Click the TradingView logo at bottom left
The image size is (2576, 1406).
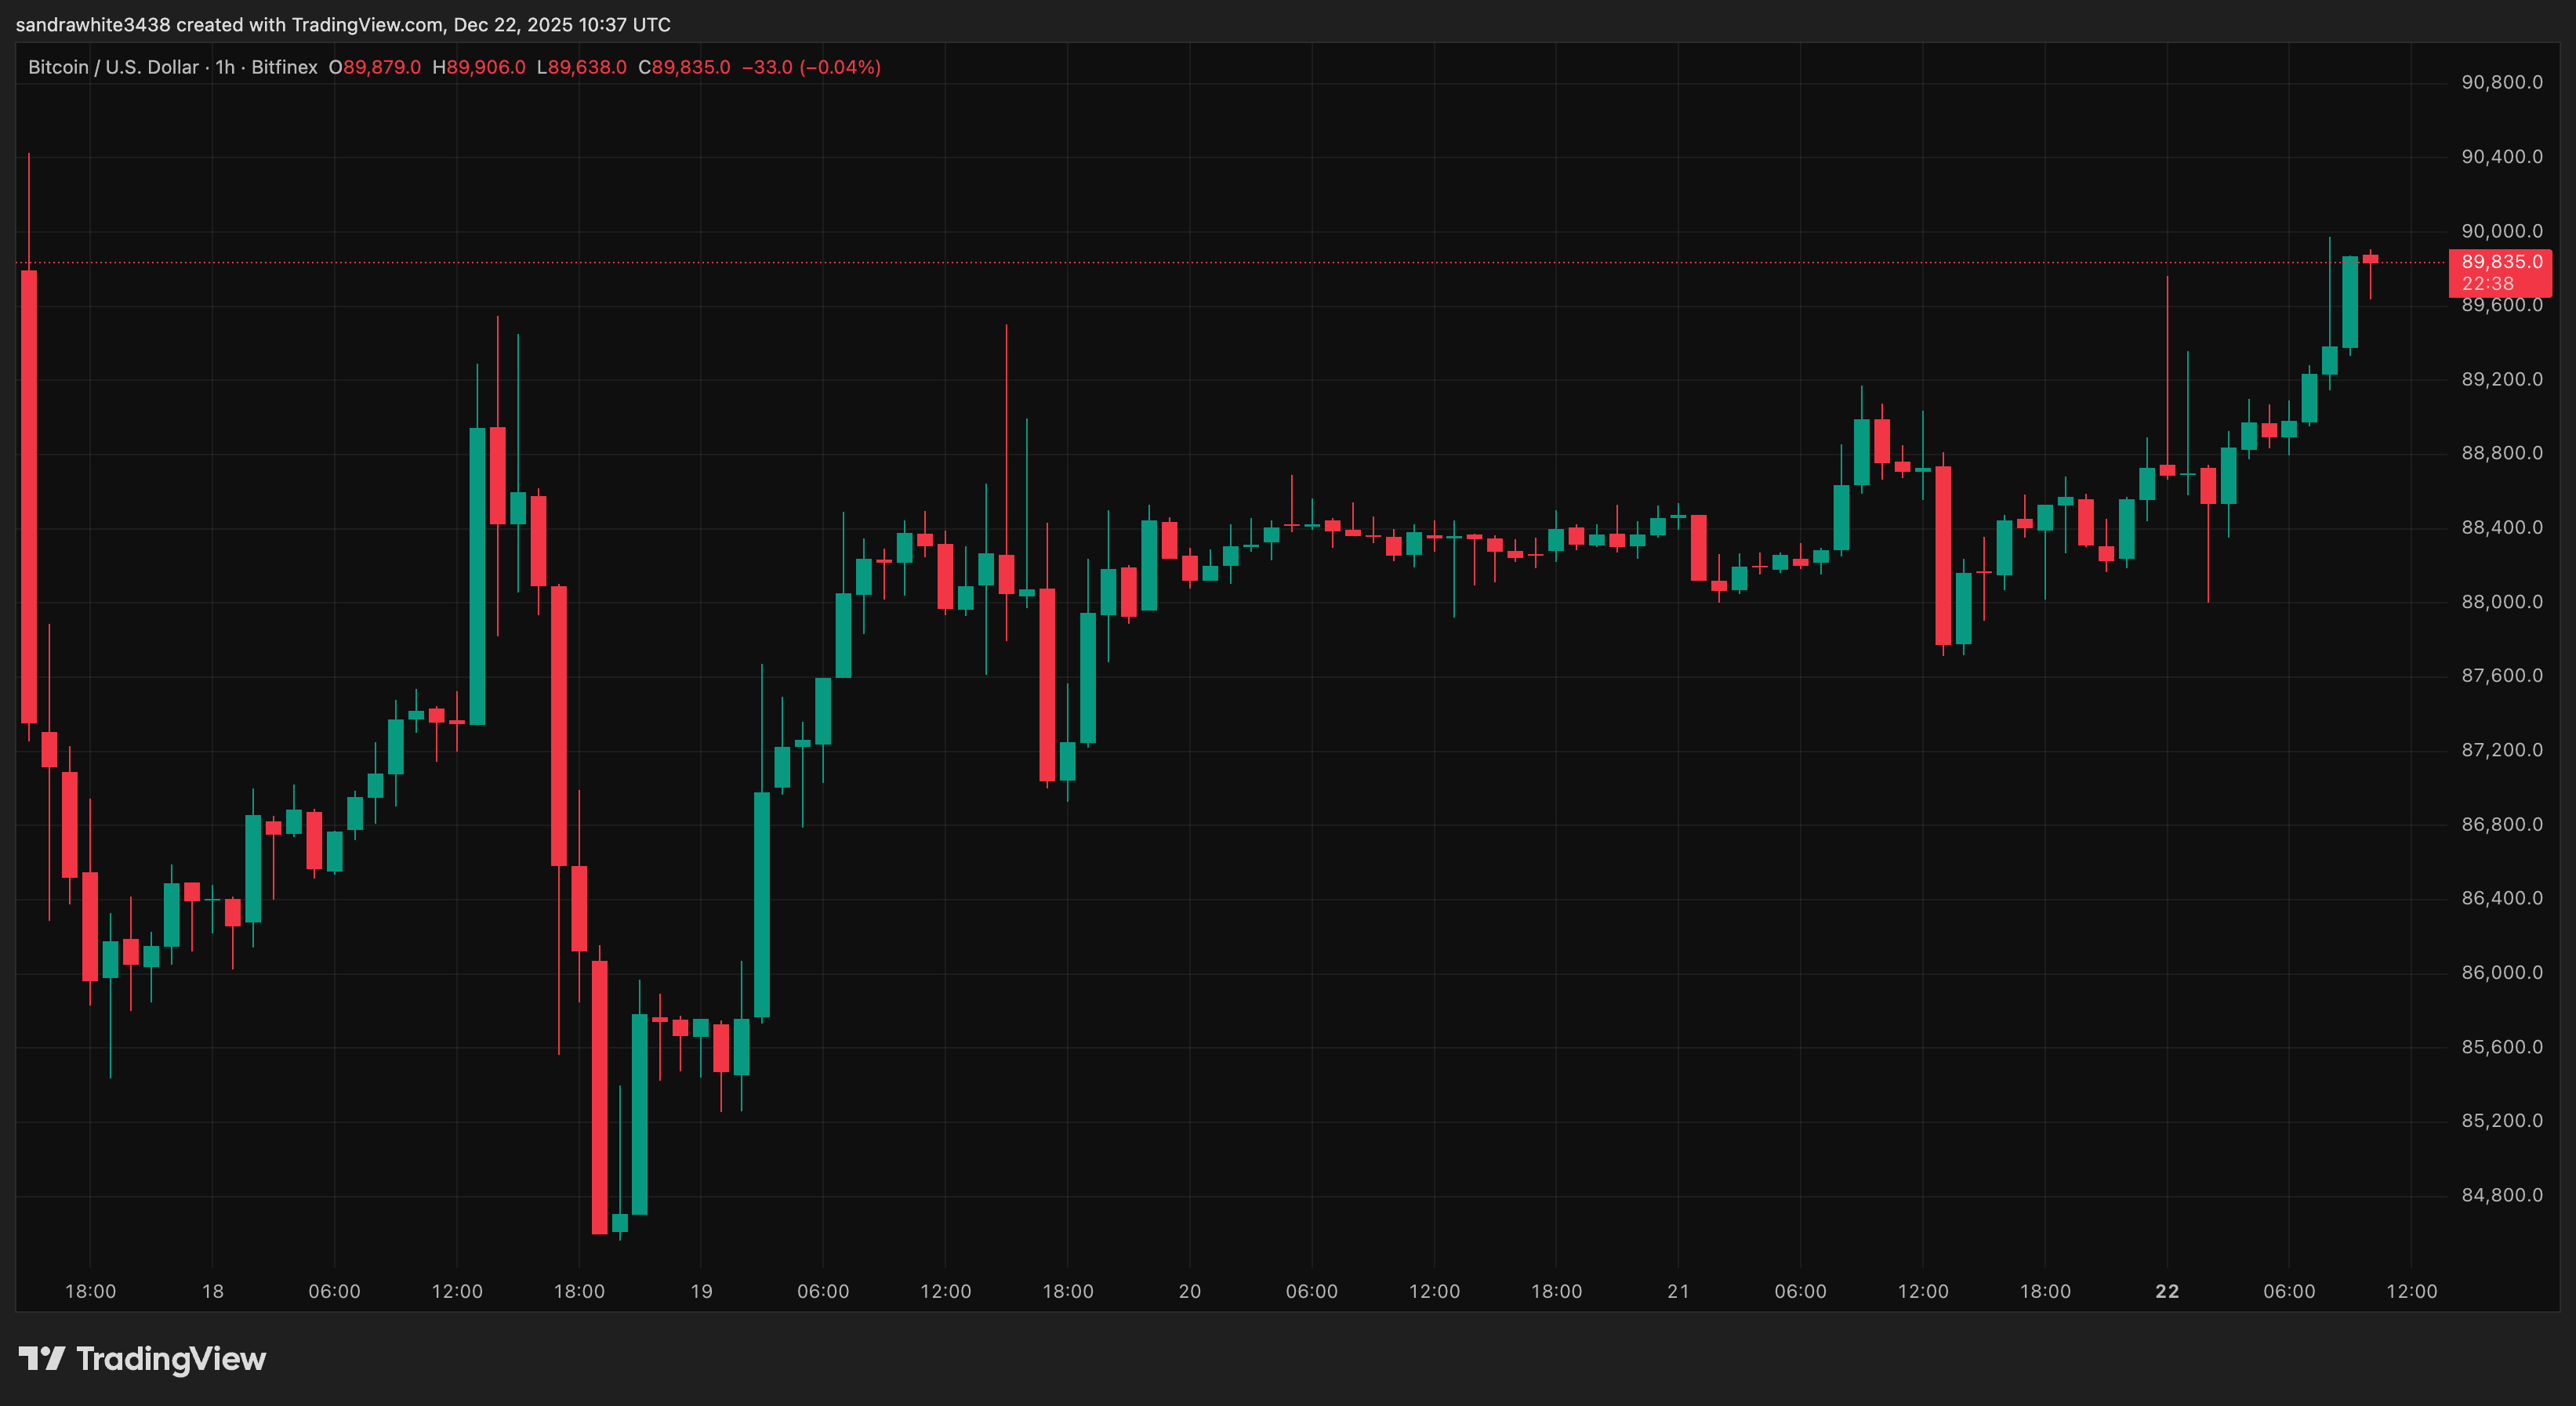pyautogui.click(x=145, y=1358)
